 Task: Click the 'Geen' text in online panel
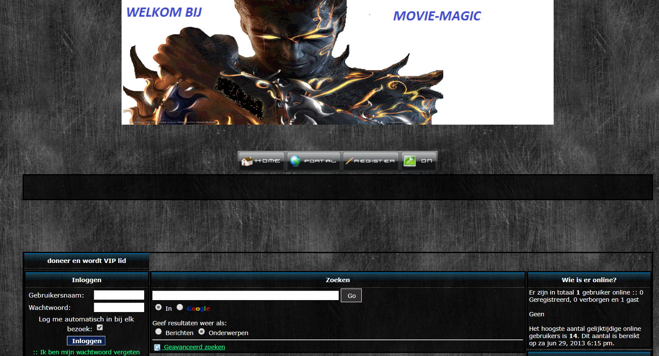537,314
